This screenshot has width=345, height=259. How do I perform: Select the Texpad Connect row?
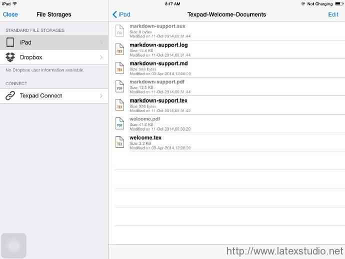[x=54, y=95]
